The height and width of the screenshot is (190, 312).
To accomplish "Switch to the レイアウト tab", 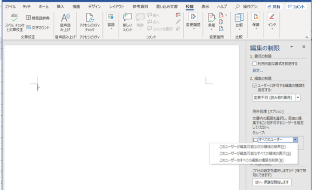I will [116, 7].
